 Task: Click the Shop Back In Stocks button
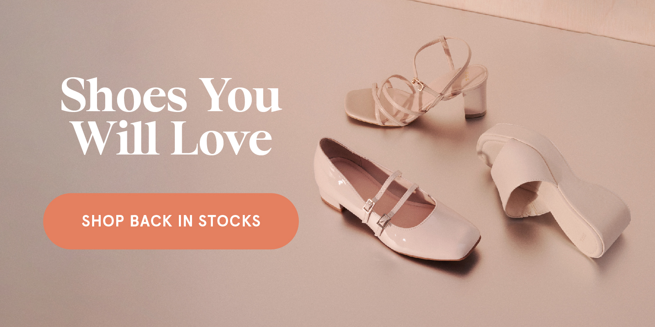(171, 221)
